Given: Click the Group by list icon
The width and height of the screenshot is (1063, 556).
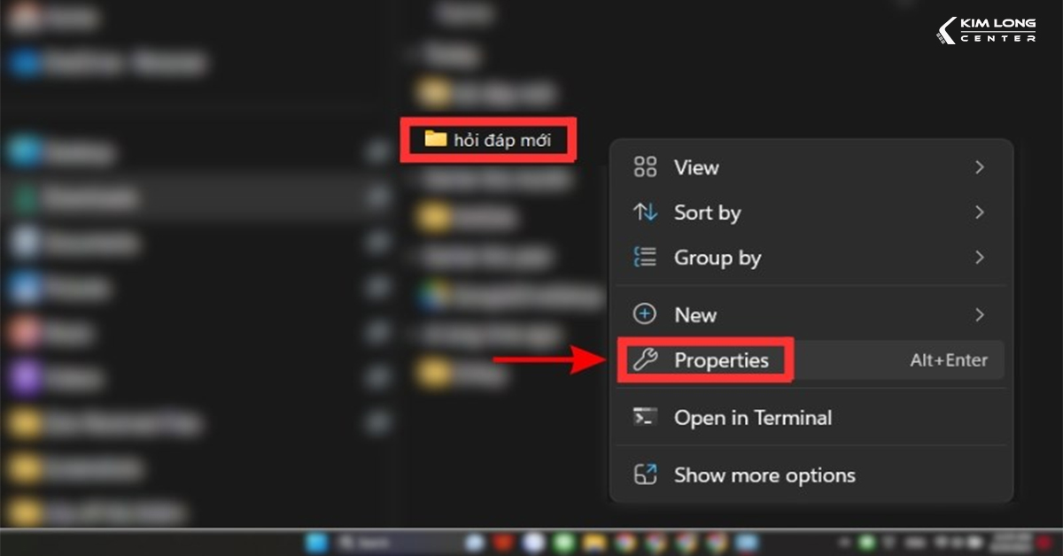Looking at the screenshot, I should pos(646,258).
